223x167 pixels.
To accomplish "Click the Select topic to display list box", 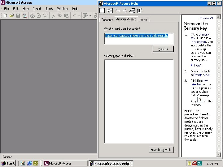I will click(139, 101).
